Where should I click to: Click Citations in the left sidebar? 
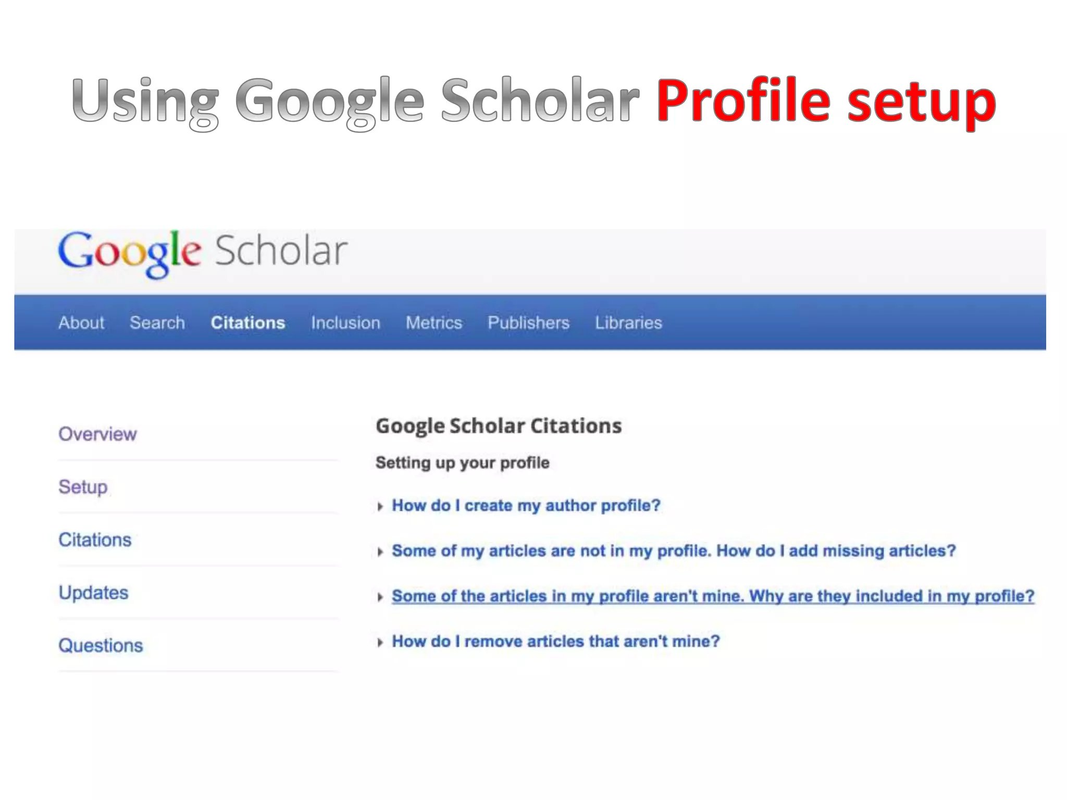point(95,540)
